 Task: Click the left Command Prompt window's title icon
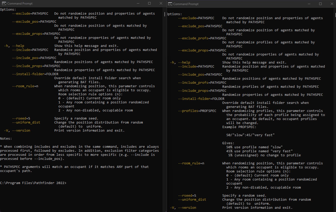tap(4, 4)
